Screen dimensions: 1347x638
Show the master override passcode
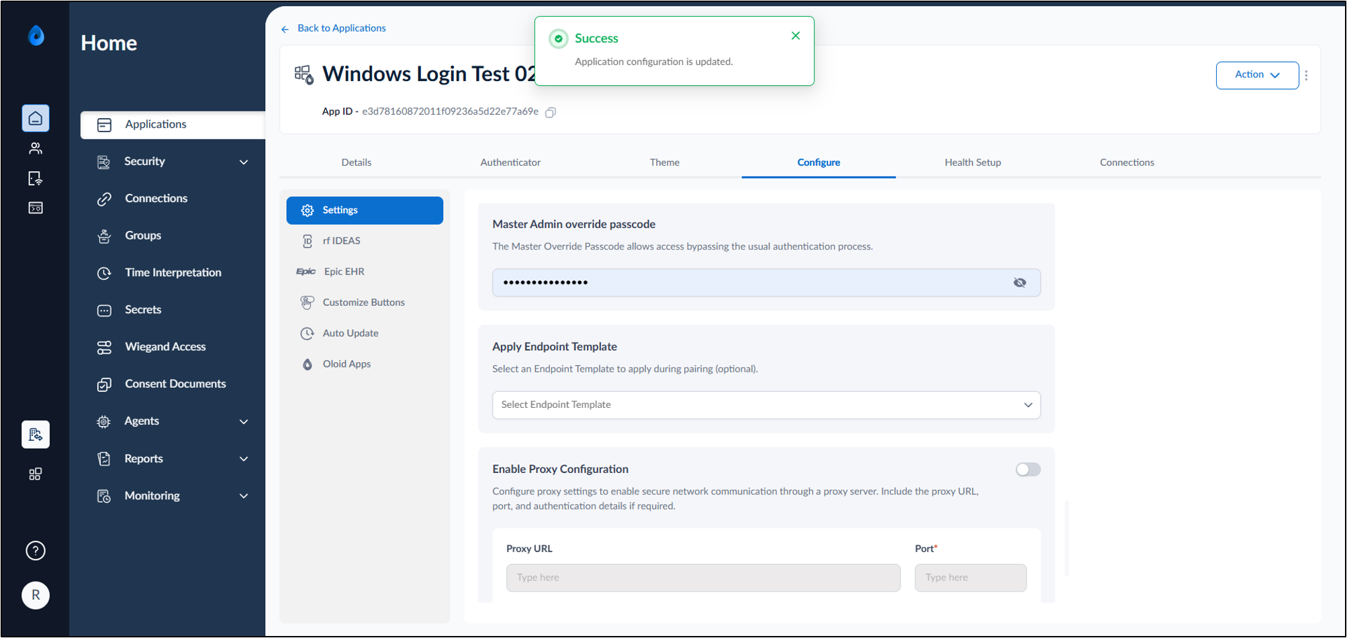[x=1019, y=282]
